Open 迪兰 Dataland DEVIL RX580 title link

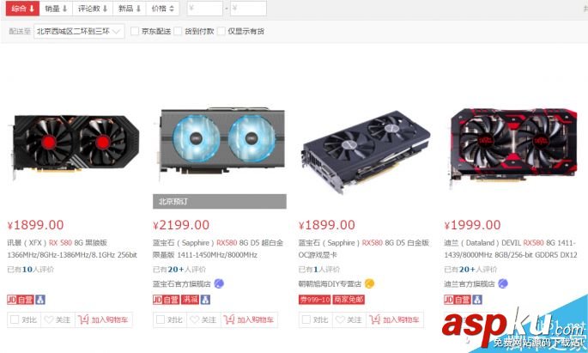[511, 249]
